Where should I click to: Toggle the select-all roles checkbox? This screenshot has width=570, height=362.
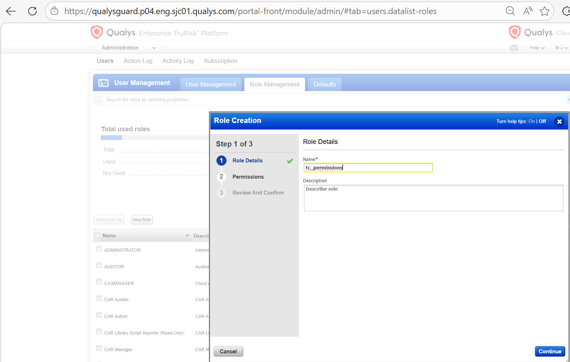pyautogui.click(x=97, y=235)
